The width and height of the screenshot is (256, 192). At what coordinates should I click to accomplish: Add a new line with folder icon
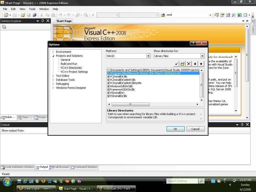coord(182,64)
